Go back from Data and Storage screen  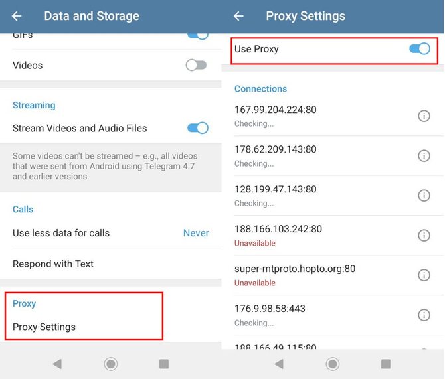point(17,16)
